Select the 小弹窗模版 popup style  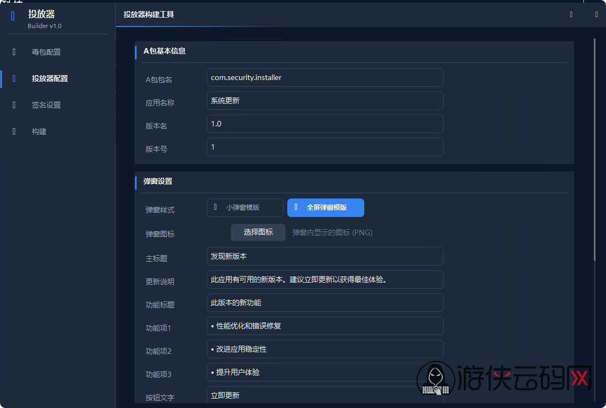[245, 208]
